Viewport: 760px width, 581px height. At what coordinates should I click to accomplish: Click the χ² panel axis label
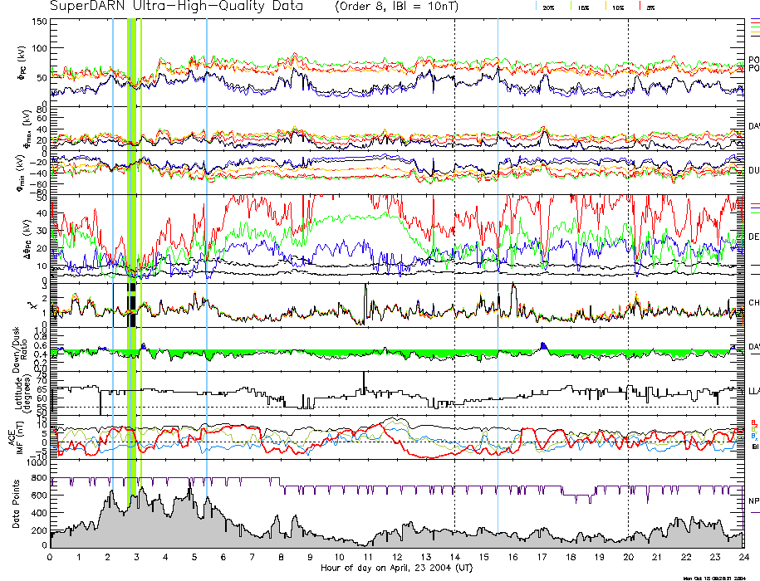pyautogui.click(x=32, y=305)
